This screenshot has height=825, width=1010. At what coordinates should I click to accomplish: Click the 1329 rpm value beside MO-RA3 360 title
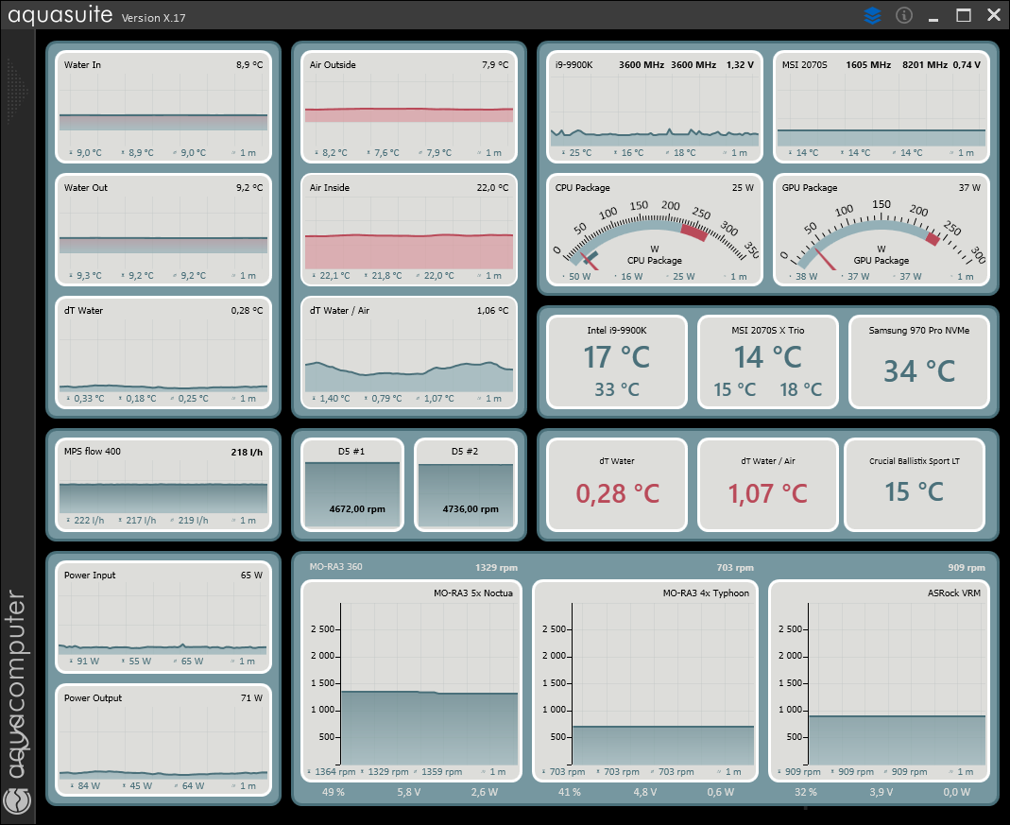(496, 567)
